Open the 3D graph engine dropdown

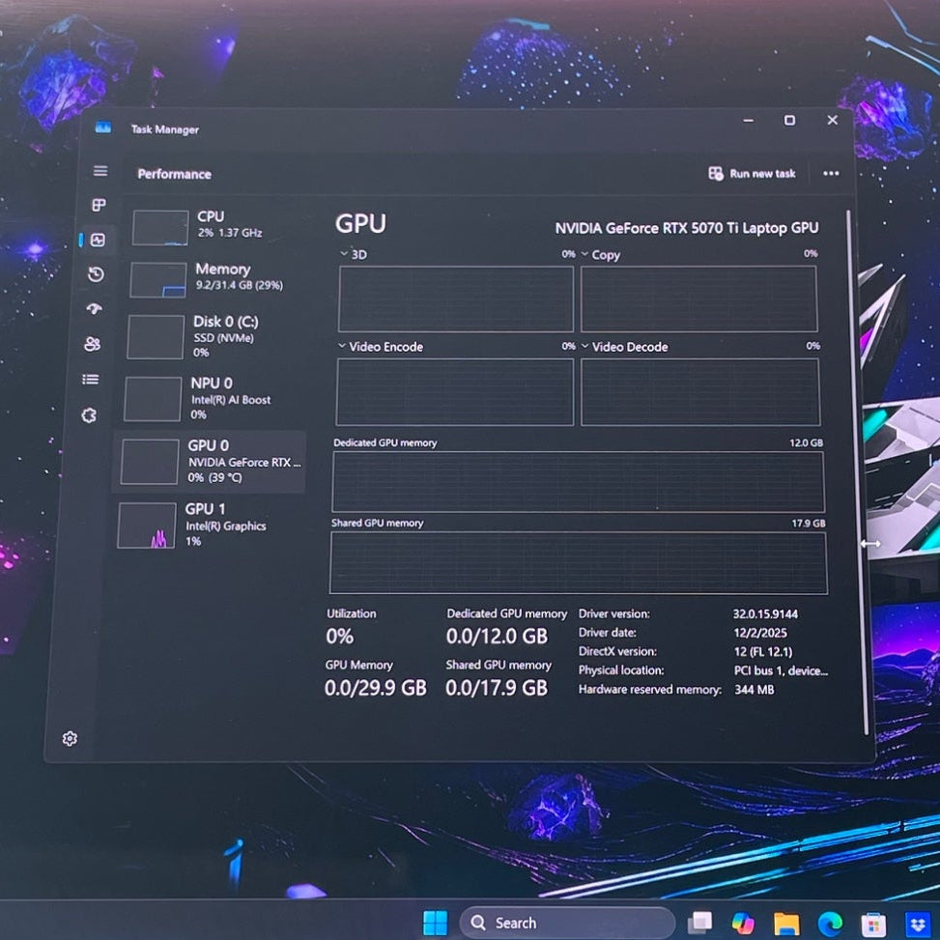[x=342, y=254]
